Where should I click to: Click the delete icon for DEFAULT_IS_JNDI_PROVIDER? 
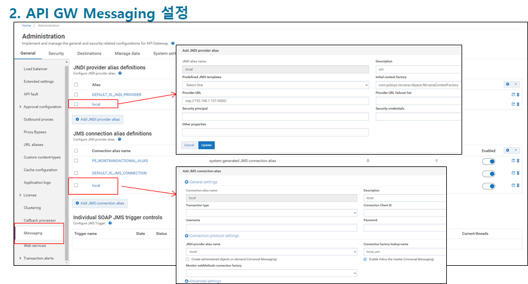[x=518, y=94]
